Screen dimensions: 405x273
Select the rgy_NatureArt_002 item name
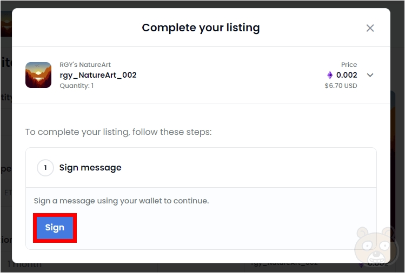pyautogui.click(x=98, y=75)
